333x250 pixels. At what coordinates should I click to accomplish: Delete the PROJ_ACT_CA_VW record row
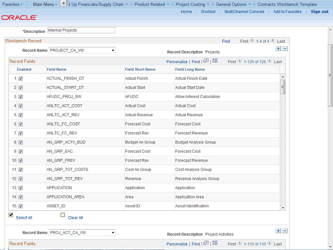pyautogui.click(x=285, y=231)
